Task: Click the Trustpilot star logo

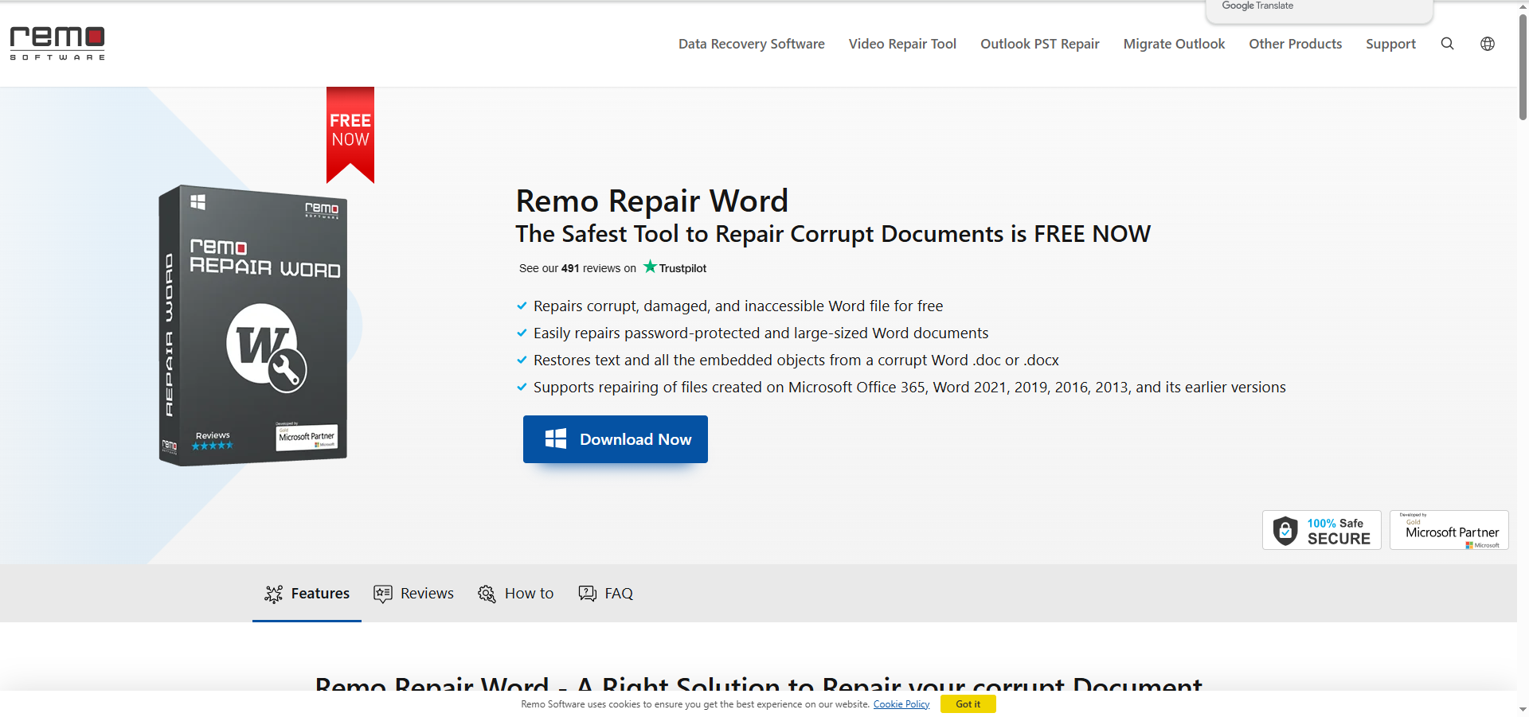Action: point(675,267)
